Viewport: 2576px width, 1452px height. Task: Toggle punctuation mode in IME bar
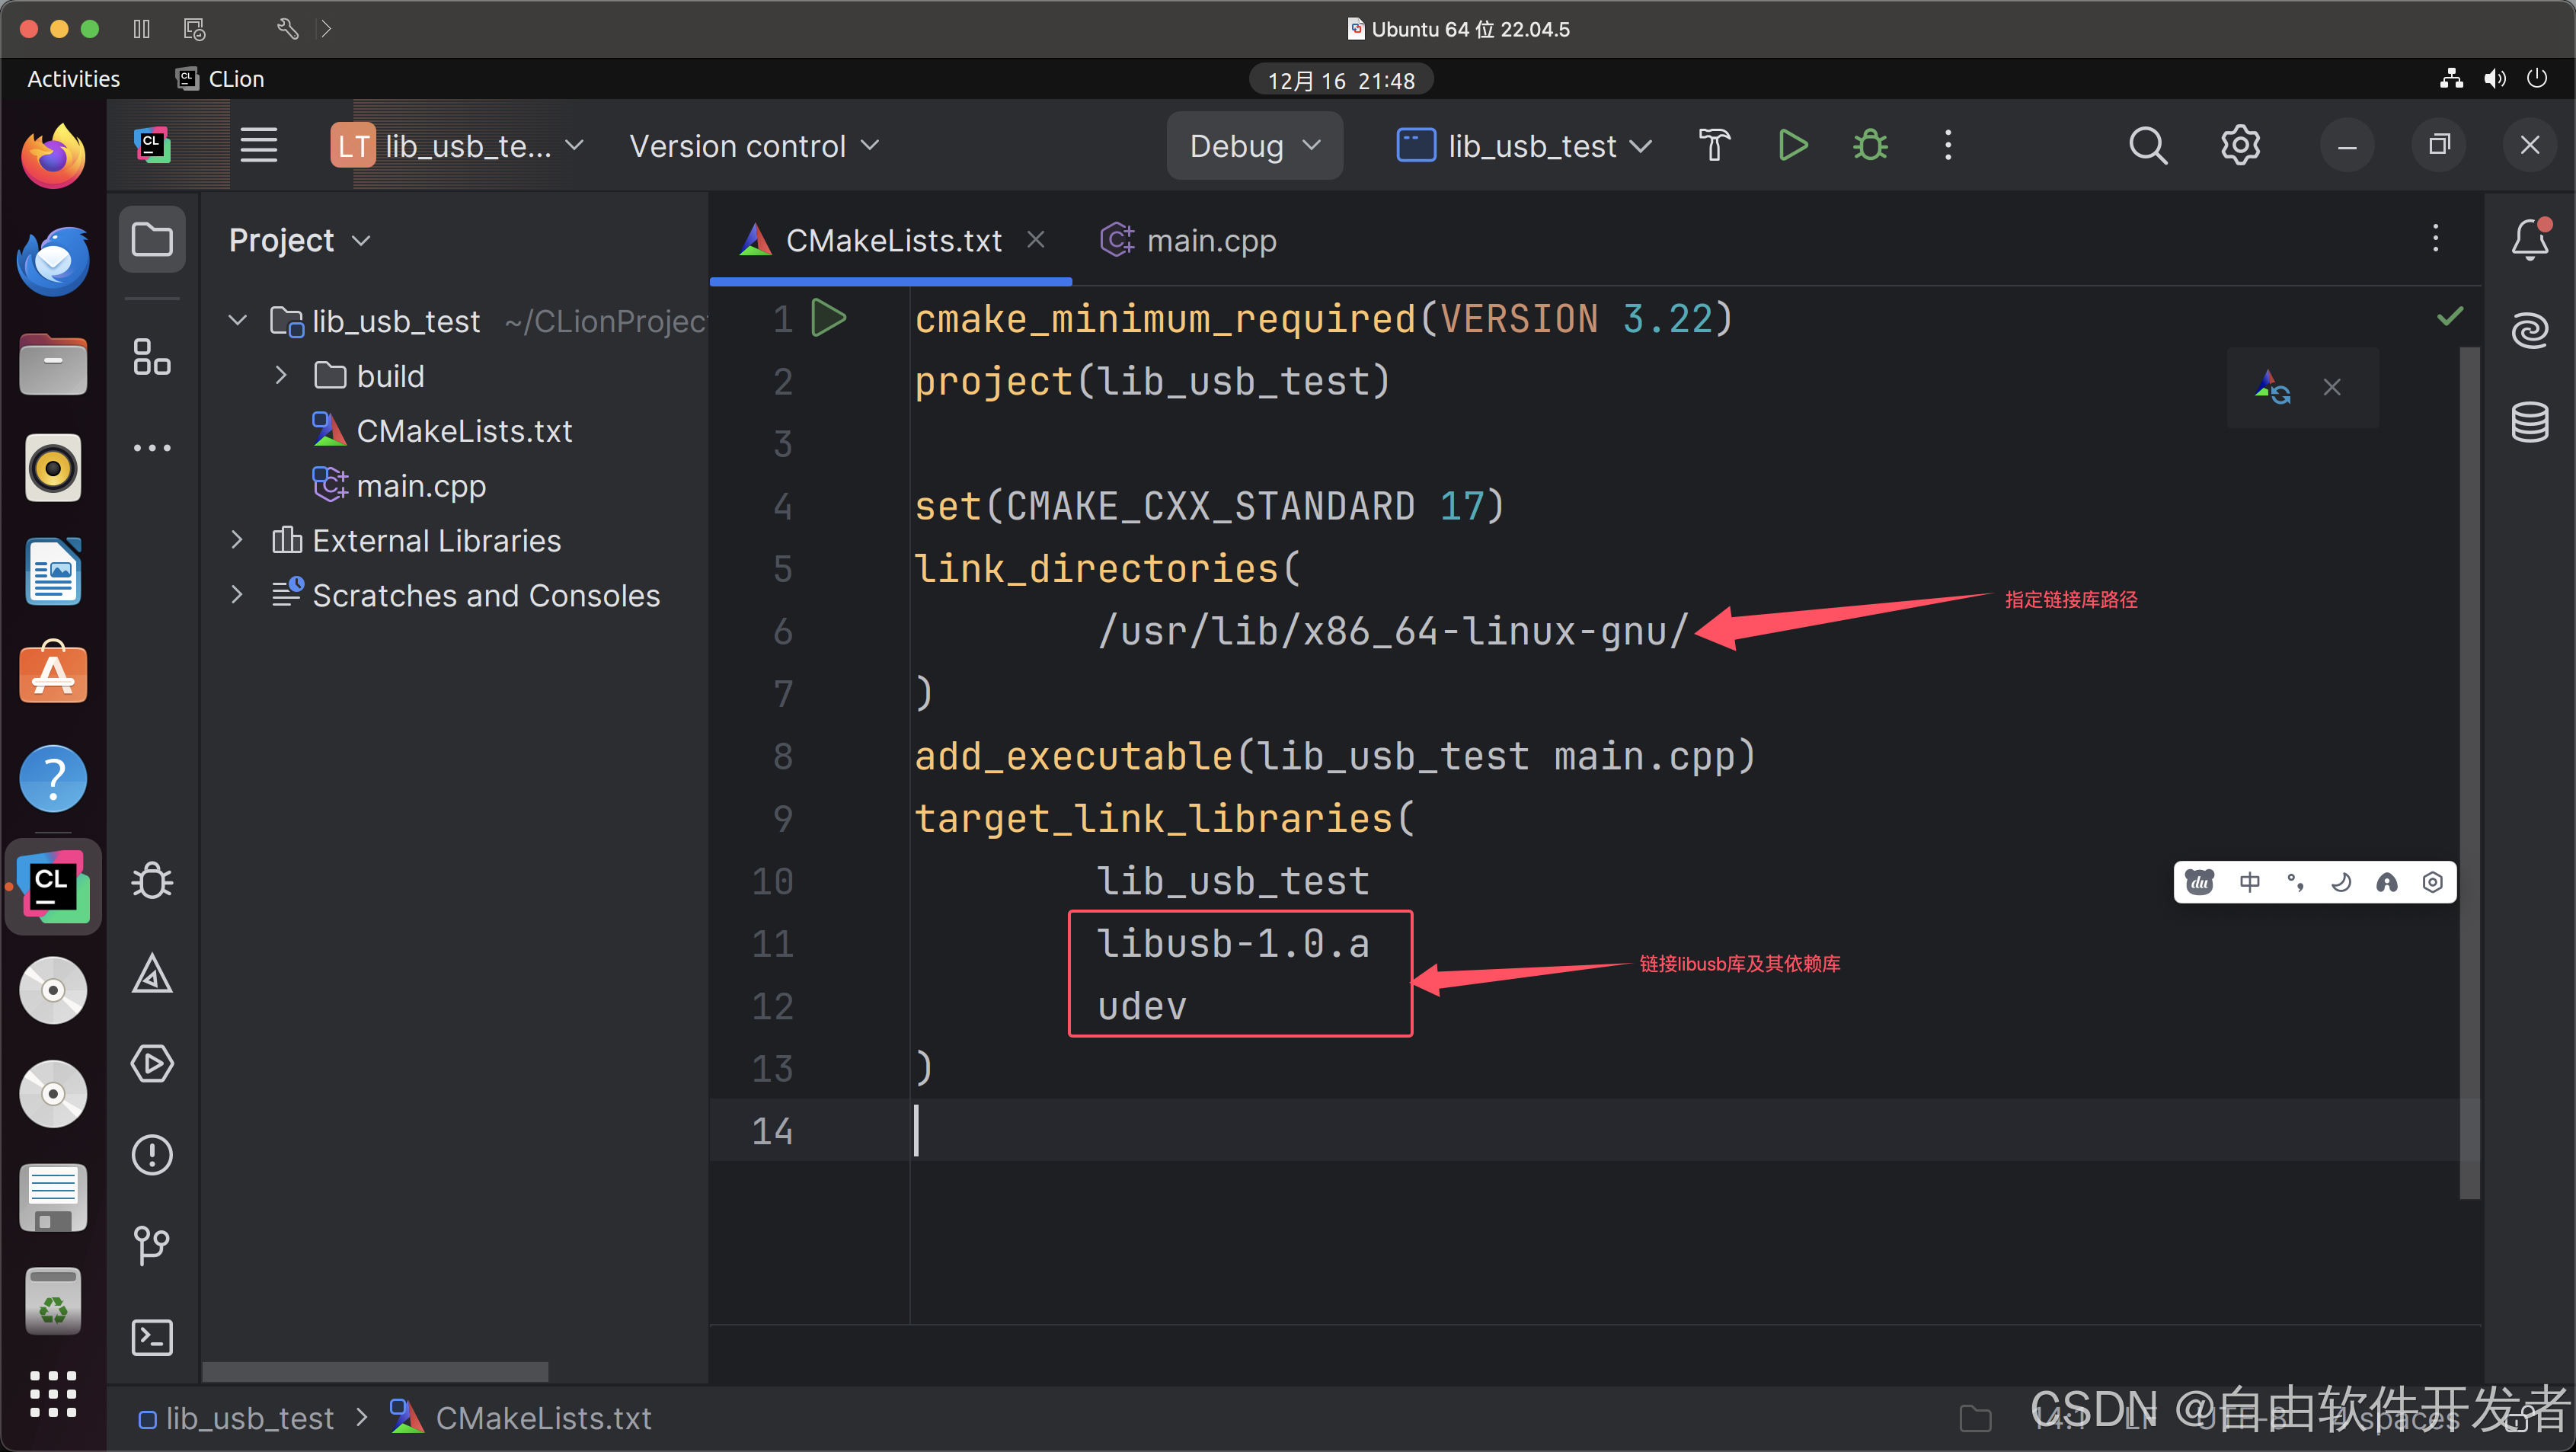coord(2296,882)
